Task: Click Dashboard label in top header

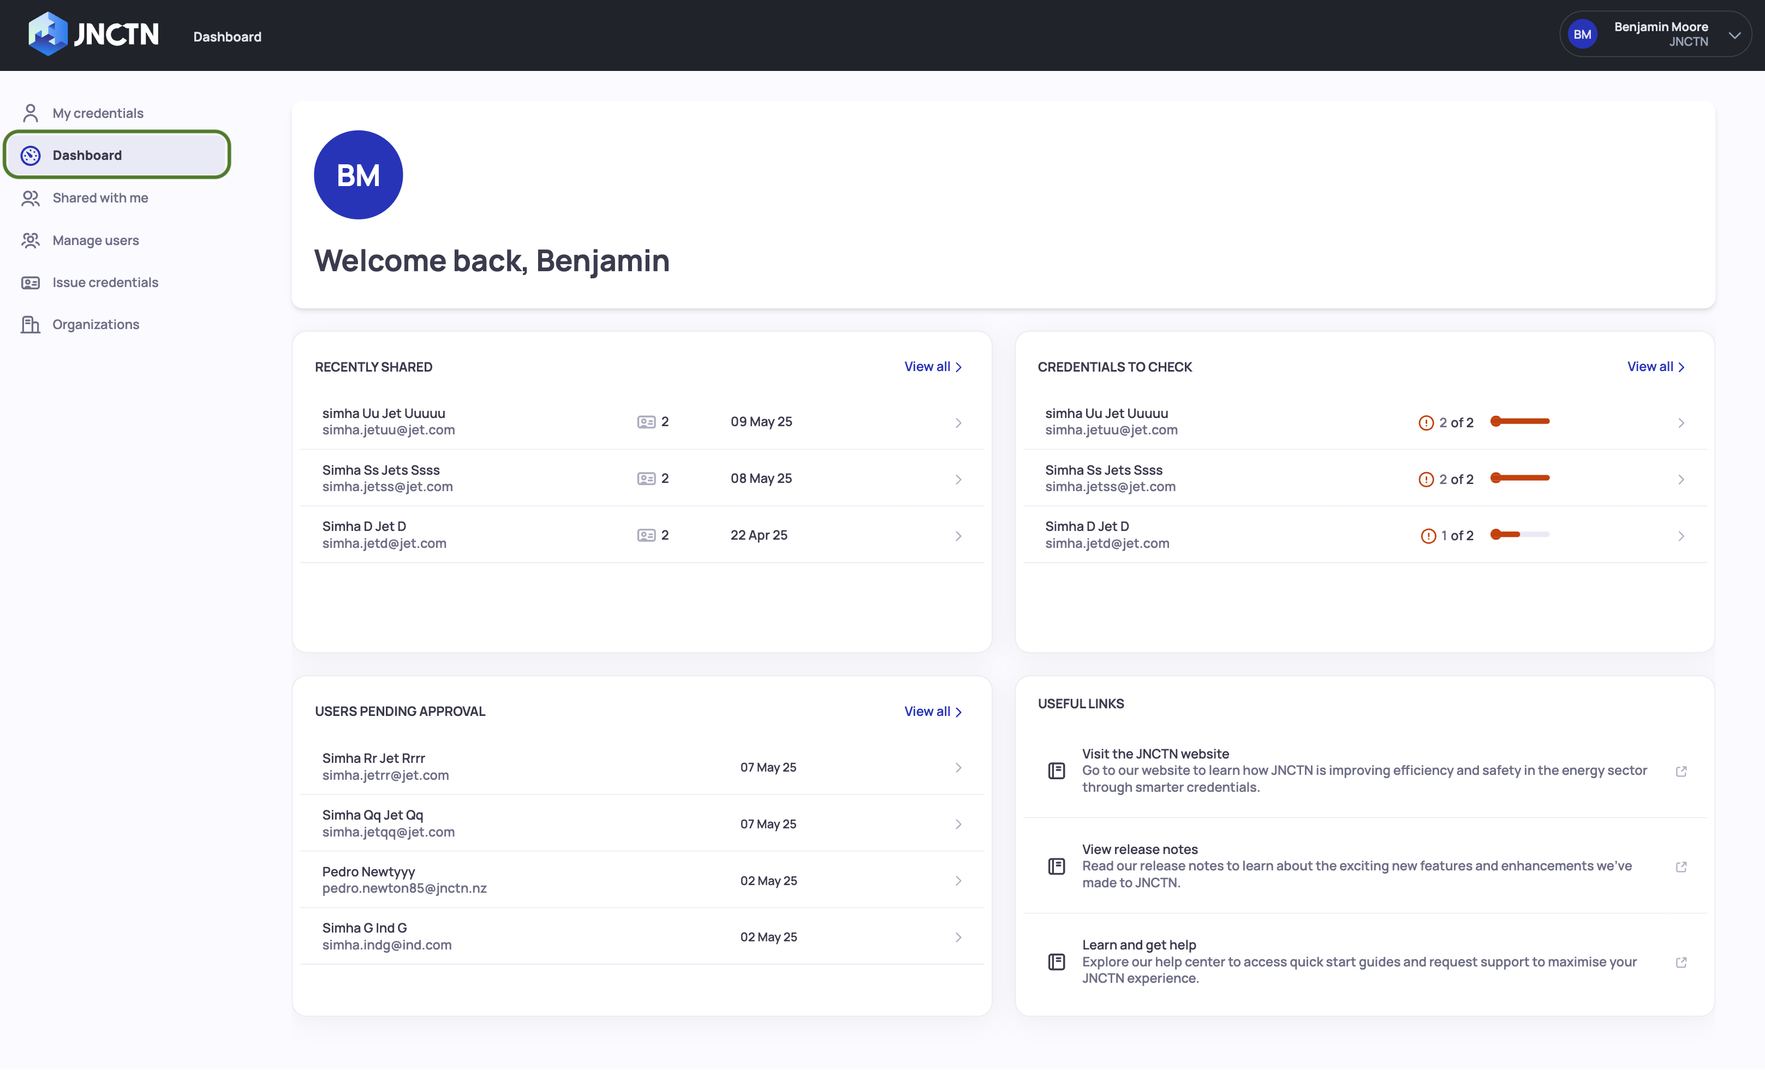Action: (227, 37)
